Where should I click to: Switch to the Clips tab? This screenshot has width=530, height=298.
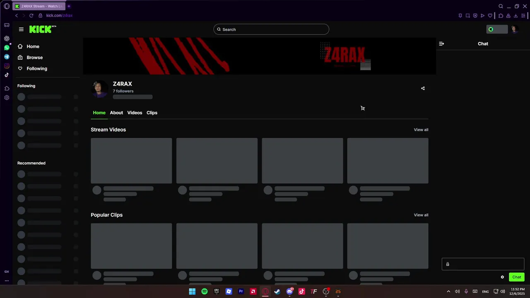coord(152,113)
